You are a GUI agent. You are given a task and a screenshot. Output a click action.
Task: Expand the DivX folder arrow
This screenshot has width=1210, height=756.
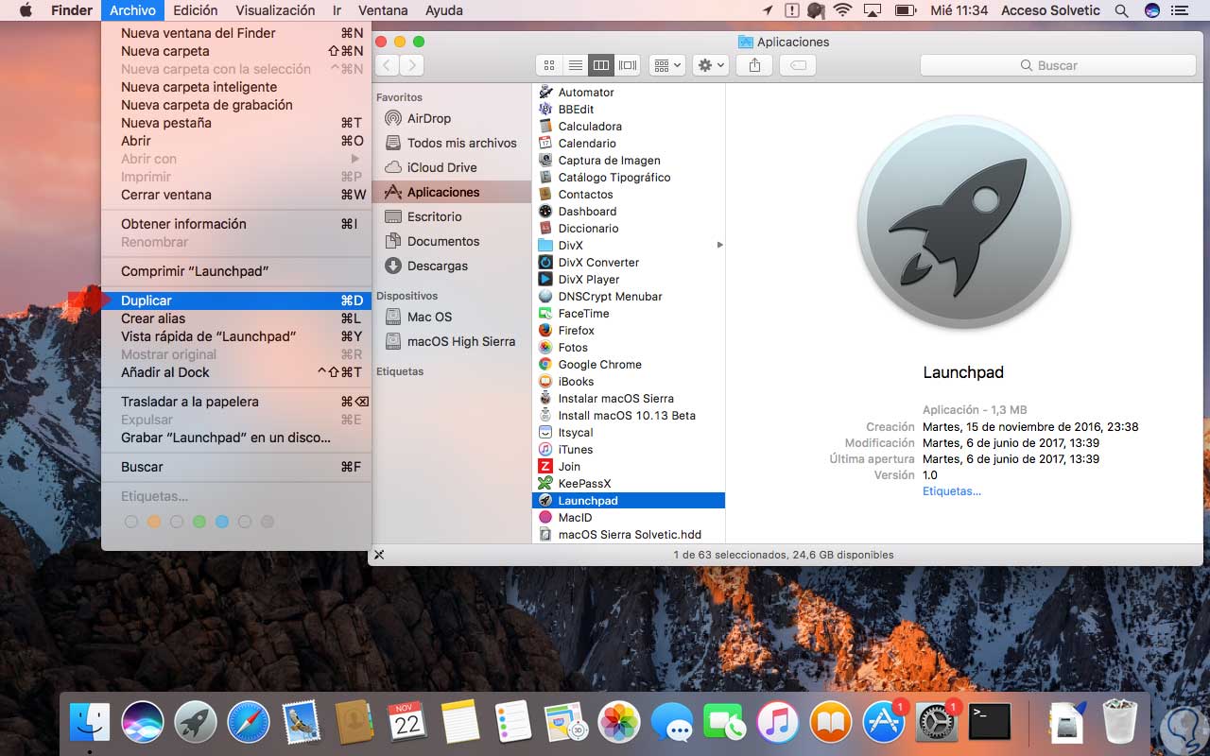(x=719, y=246)
